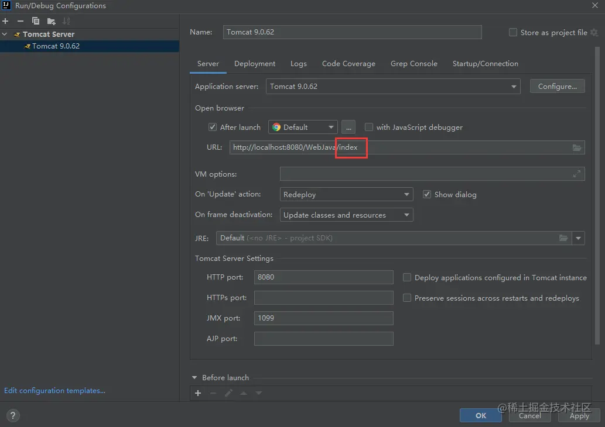Click the Configure... button
Screen dimensions: 605x427
tap(557, 87)
